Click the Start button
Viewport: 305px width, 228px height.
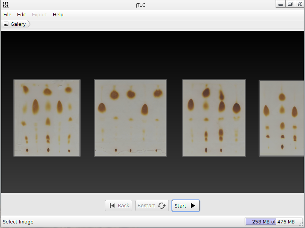[186, 206]
